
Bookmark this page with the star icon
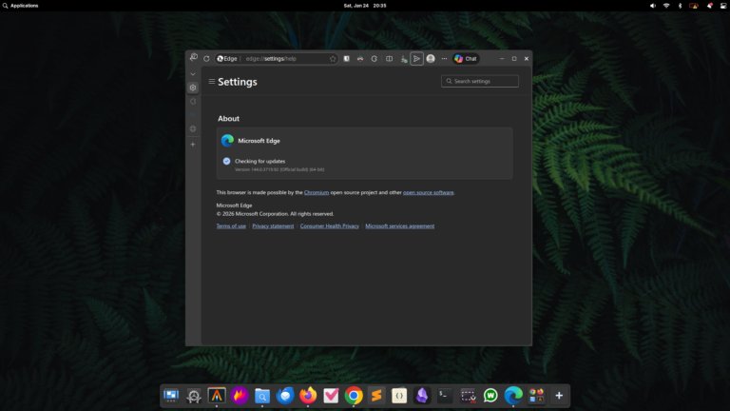[x=333, y=59]
